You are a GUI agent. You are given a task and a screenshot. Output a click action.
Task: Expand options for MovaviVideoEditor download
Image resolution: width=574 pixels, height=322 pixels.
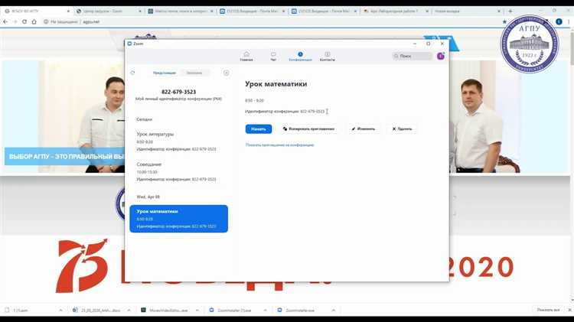(x=197, y=311)
